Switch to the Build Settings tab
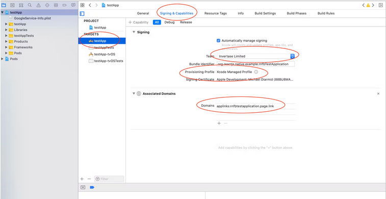Viewport: 386px width, 199px height. pyautogui.click(x=265, y=13)
